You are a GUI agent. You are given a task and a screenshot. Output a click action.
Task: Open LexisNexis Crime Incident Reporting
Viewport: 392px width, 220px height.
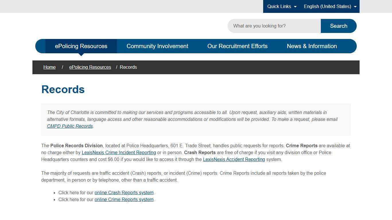point(119,152)
